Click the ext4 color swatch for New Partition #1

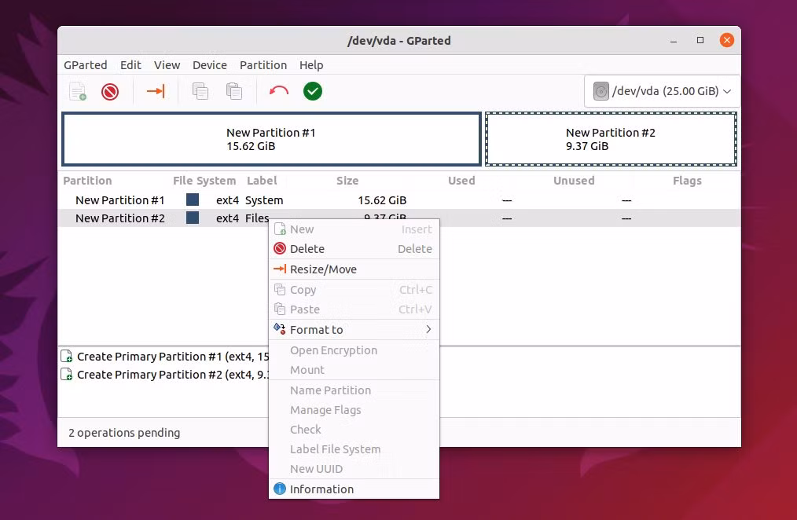pyautogui.click(x=193, y=200)
